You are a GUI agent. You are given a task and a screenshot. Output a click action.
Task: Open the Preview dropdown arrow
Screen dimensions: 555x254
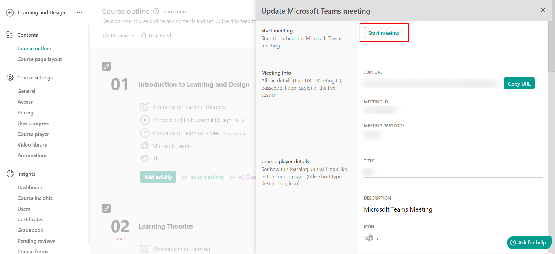133,36
